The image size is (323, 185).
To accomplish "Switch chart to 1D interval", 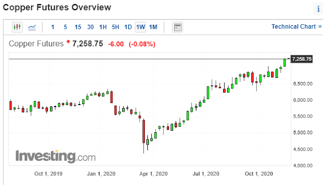I will pos(128,27).
